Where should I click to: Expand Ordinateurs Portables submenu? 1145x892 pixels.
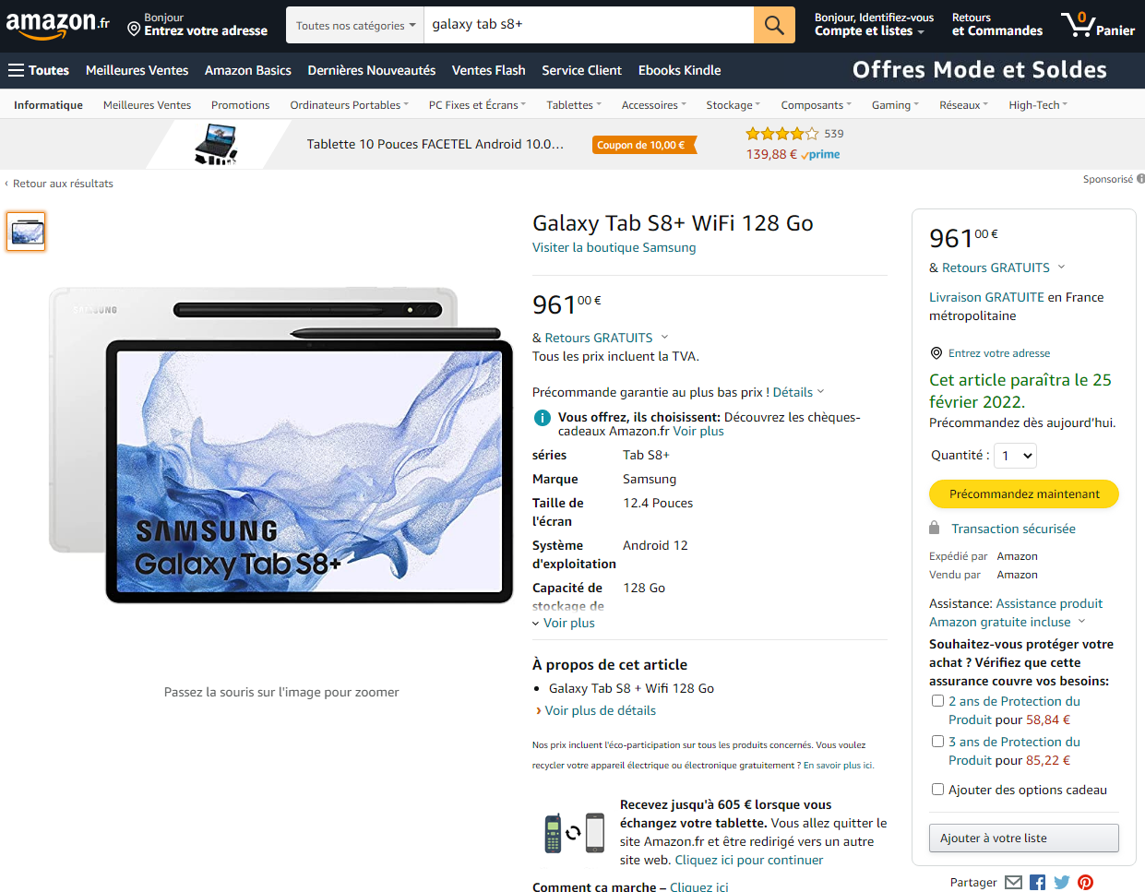coord(349,105)
